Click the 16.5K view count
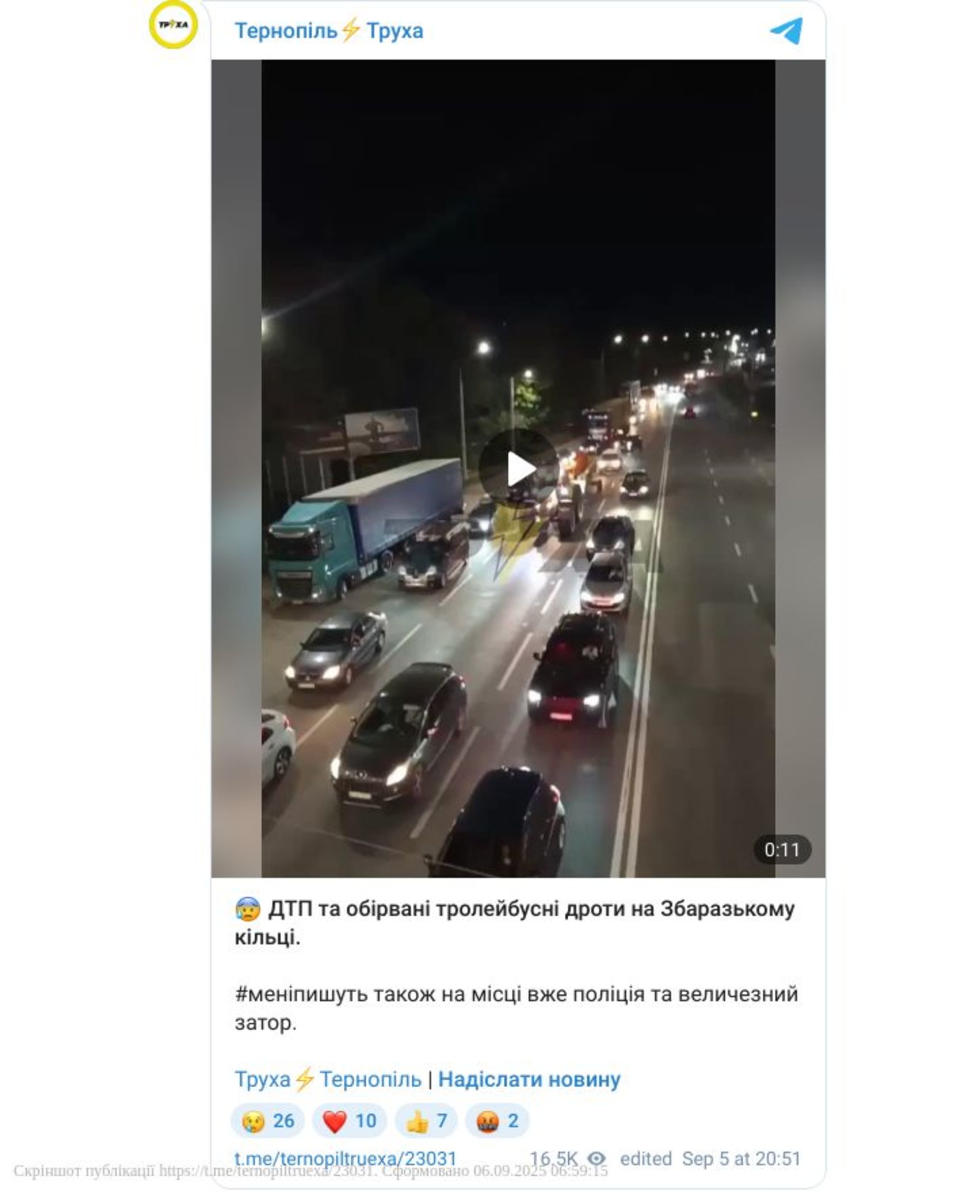This screenshot has height=1195, width=976. [x=554, y=1158]
